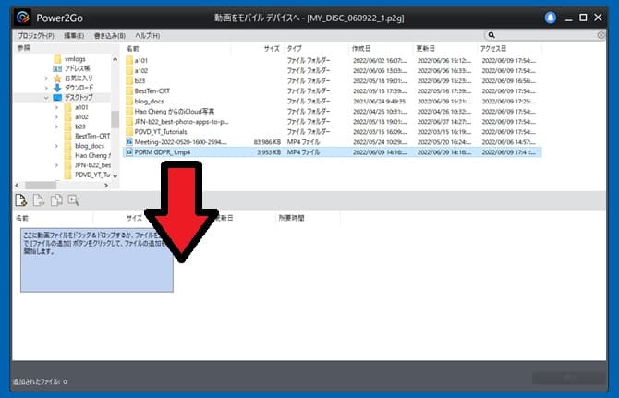Click the vmlogs folder icon in tree
The image size is (619, 398).
[57, 59]
